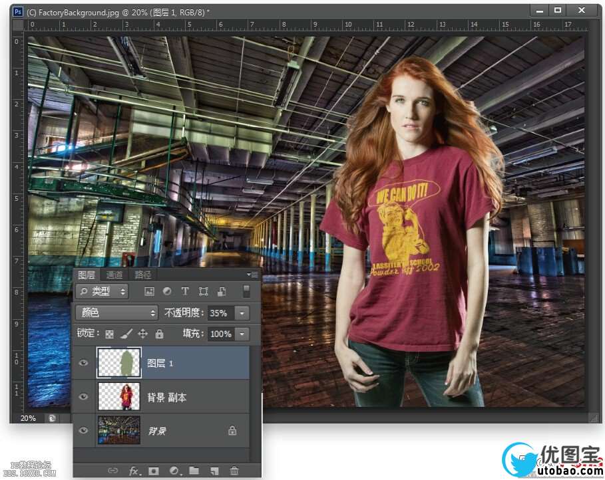Hide the 背景 layer

pyautogui.click(x=83, y=430)
